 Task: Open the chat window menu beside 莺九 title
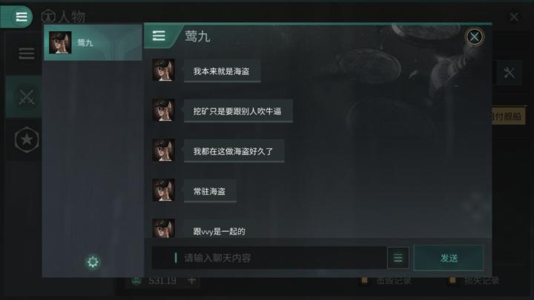click(159, 36)
